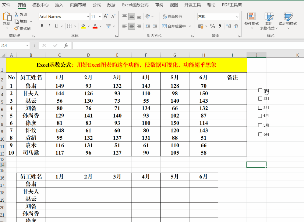
Task: Switch to the Data (数据) tab
Action: pos(111,5)
